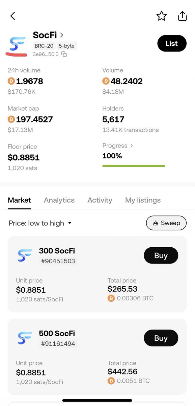The height and width of the screenshot is (406, 195).
Task: Switch to the Activity tab
Action: [100, 200]
